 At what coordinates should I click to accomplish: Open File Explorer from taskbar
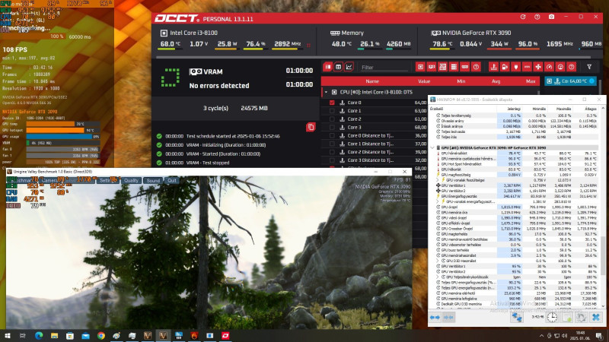pyautogui.click(x=54, y=335)
